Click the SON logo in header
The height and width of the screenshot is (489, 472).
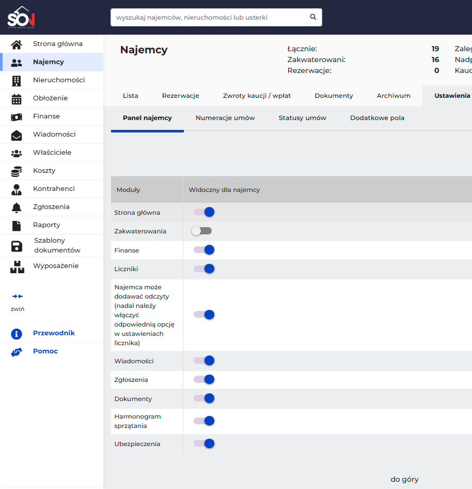[21, 18]
